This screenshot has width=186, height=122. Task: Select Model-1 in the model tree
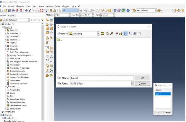pos(8,27)
